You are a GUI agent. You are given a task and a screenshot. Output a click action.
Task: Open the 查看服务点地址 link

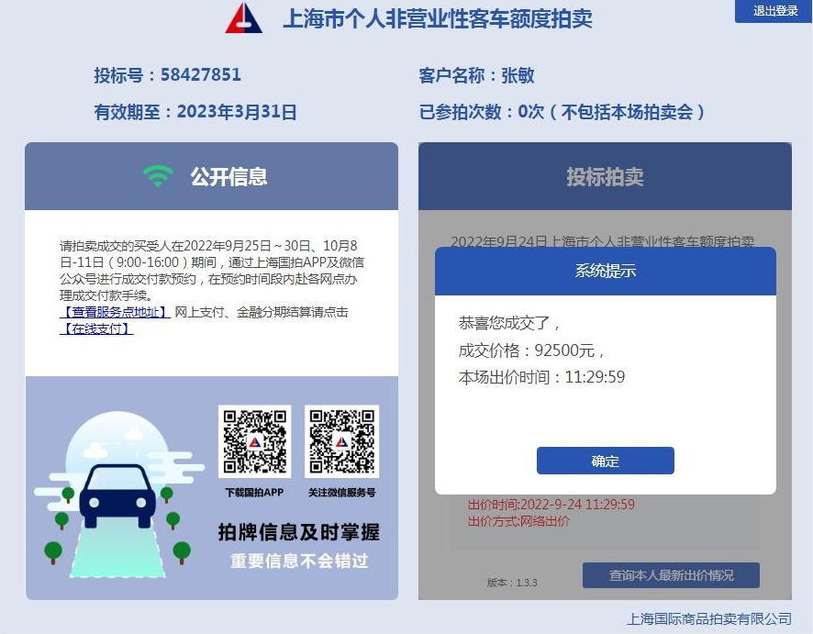pyautogui.click(x=115, y=312)
